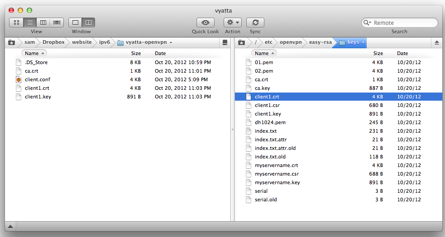Screen dimensions: 445x237
Task: Open left pane favorites star icon
Action: tap(11, 42)
